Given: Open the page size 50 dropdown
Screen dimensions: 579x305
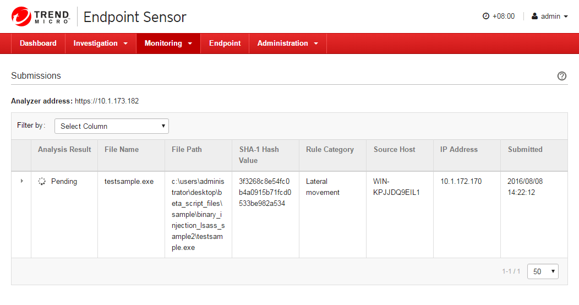Looking at the screenshot, I should tap(543, 271).
